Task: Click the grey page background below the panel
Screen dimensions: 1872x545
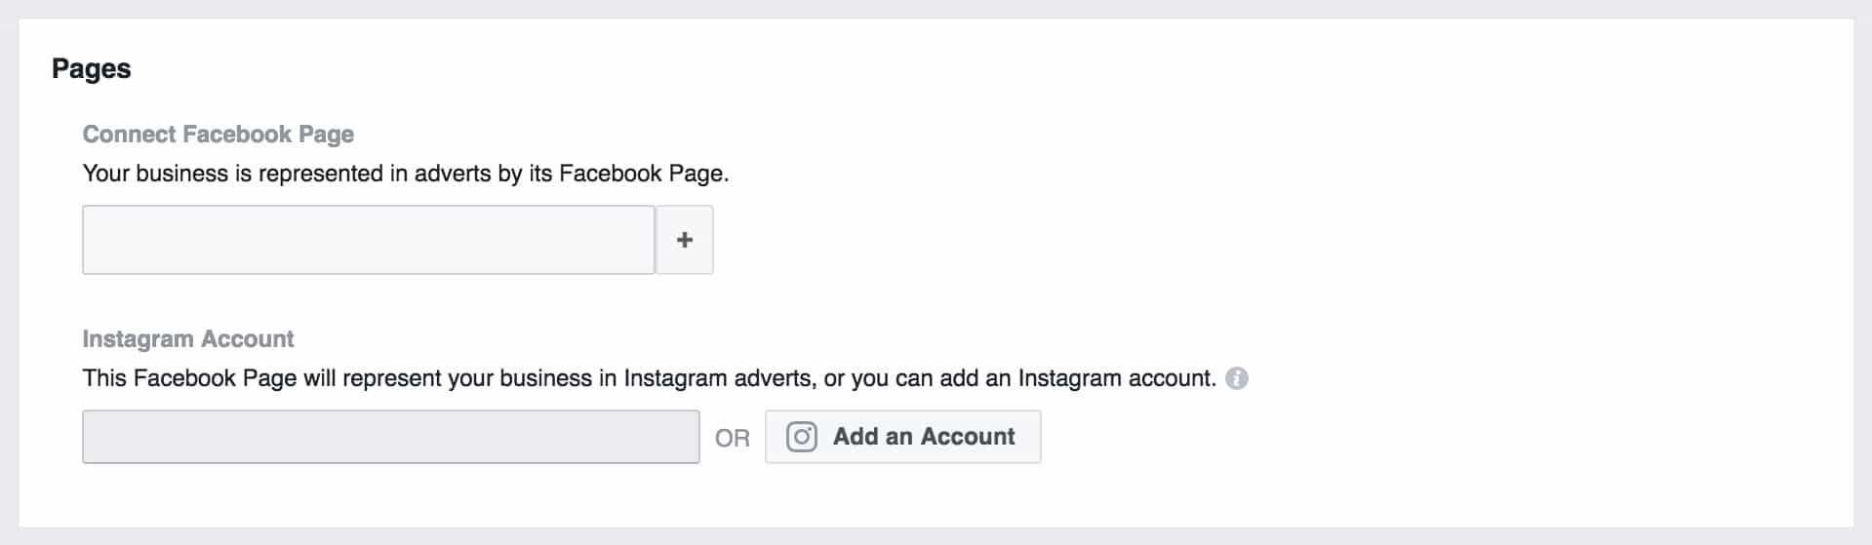Action: click(x=936, y=537)
